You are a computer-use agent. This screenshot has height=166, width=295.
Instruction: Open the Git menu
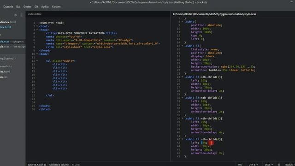(x=36, y=6)
